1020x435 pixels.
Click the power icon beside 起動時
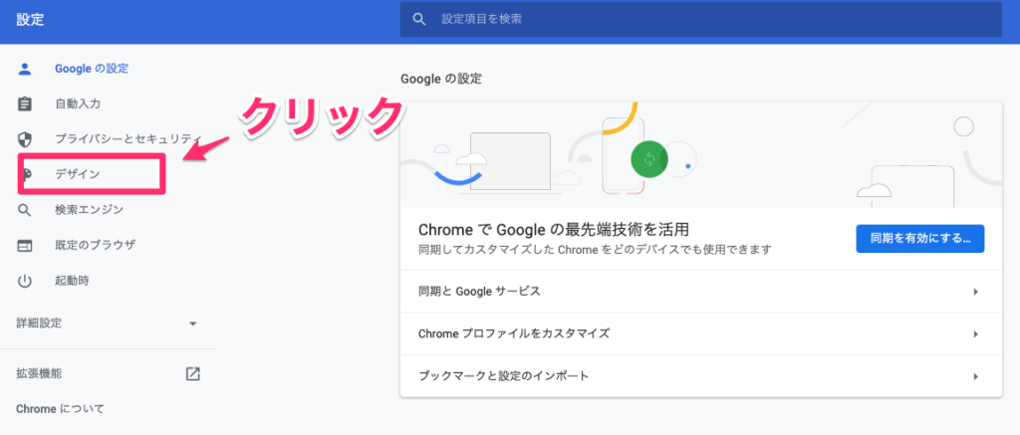[25, 281]
